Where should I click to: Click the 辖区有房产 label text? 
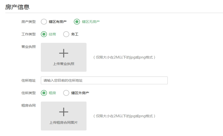(x=58, y=22)
